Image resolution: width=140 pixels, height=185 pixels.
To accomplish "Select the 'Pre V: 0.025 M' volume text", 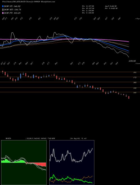I will click(111, 8).
